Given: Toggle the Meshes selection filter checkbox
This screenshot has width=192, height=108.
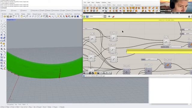Looking at the screenshot, I should coord(46,11).
